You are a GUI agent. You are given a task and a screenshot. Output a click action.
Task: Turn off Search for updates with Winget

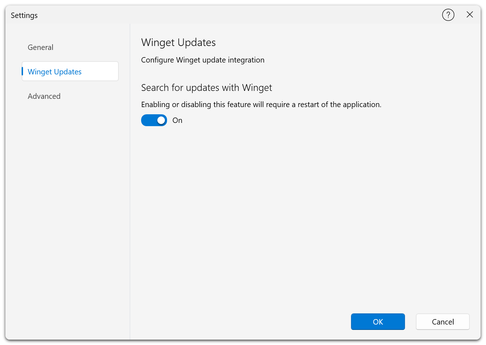pyautogui.click(x=154, y=120)
